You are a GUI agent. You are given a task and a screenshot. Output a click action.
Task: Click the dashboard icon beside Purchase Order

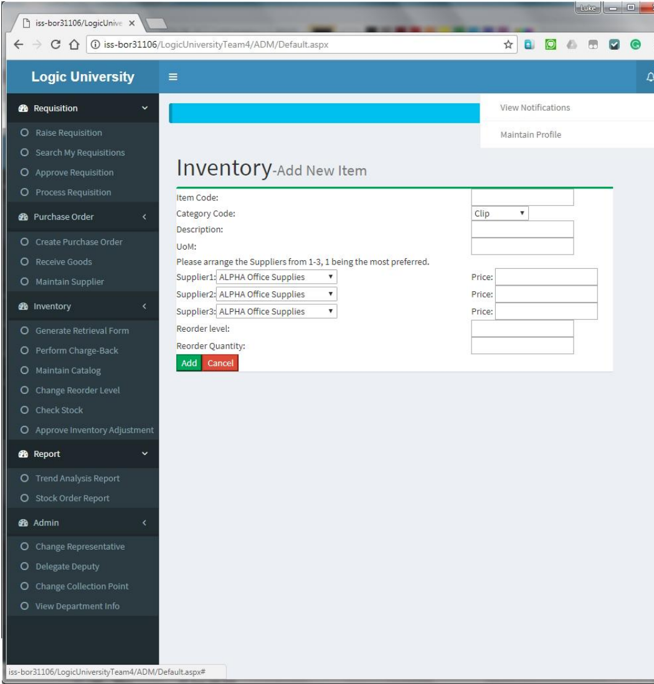[x=23, y=217]
